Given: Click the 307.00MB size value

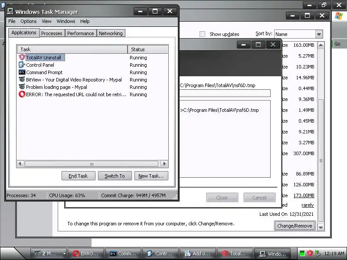Looking at the screenshot, I should click(x=304, y=153).
